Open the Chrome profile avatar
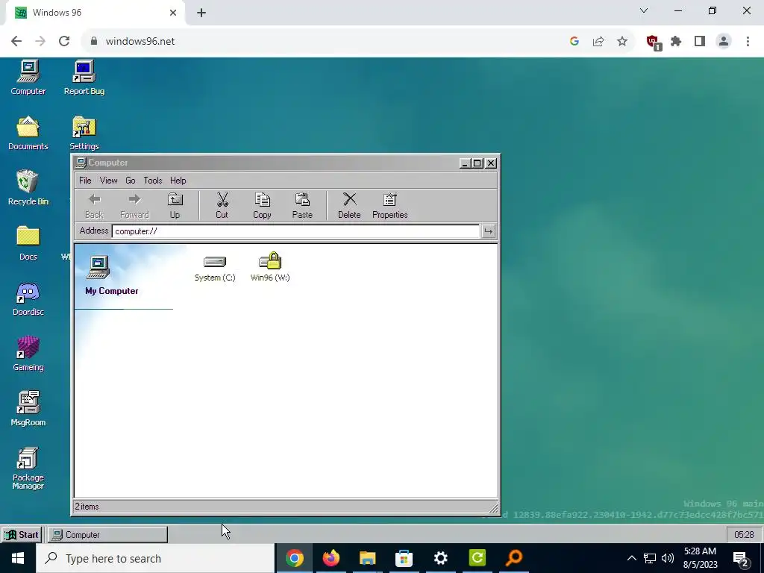This screenshot has height=573, width=764. pos(724,42)
